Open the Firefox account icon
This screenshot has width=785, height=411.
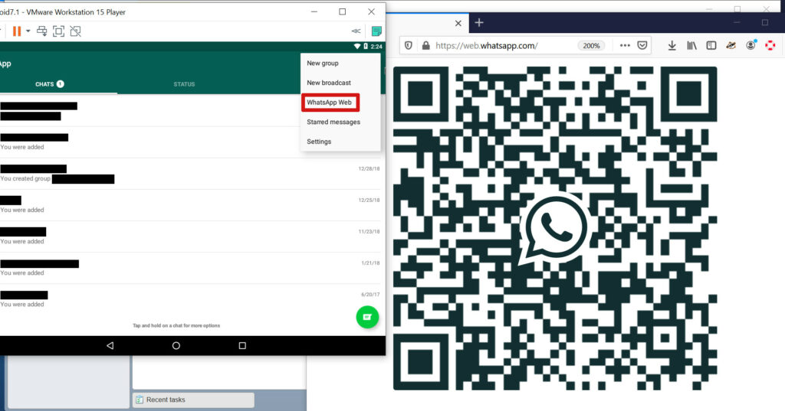pyautogui.click(x=751, y=45)
